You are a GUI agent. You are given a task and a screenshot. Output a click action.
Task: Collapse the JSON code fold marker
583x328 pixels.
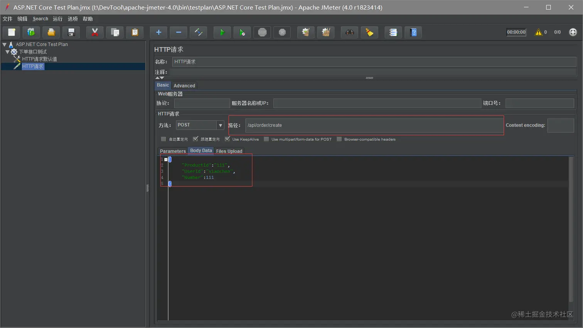pos(166,159)
